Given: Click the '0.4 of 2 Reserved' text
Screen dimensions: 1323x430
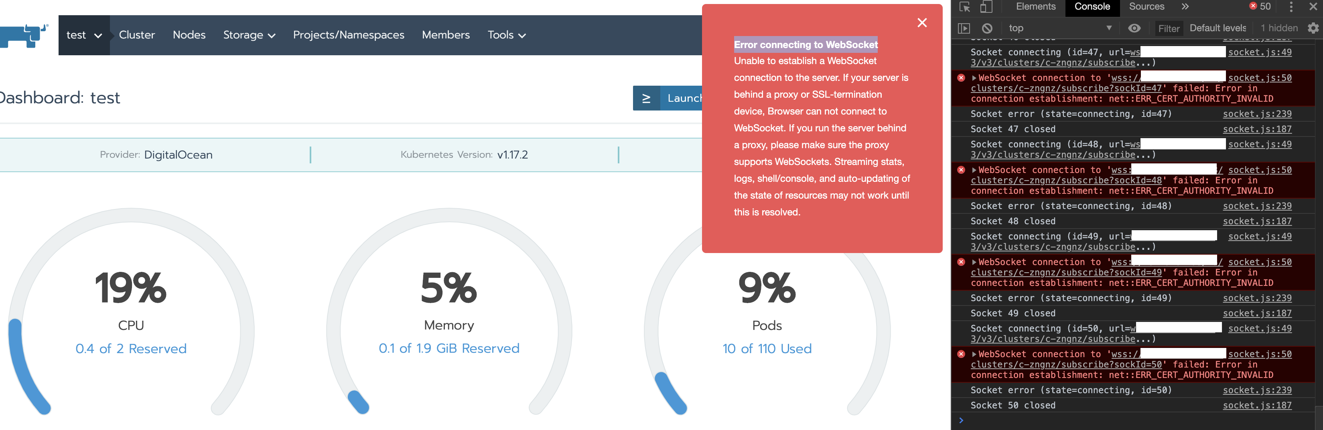Looking at the screenshot, I should tap(131, 348).
